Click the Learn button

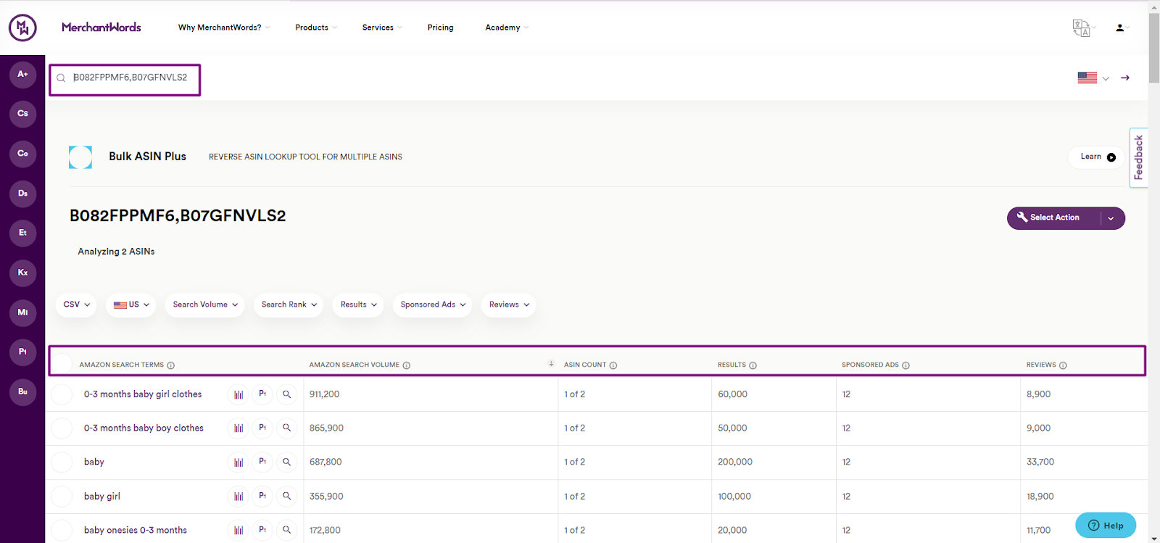click(1097, 157)
